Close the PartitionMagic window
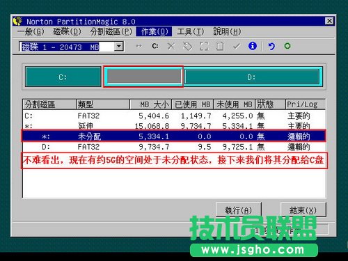The image size is (348, 261). pos(329,21)
